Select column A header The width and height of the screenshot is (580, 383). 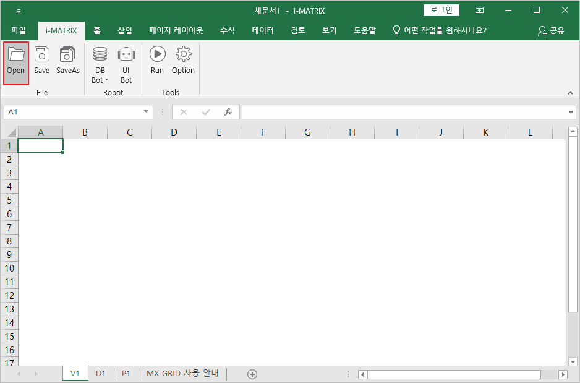point(41,132)
